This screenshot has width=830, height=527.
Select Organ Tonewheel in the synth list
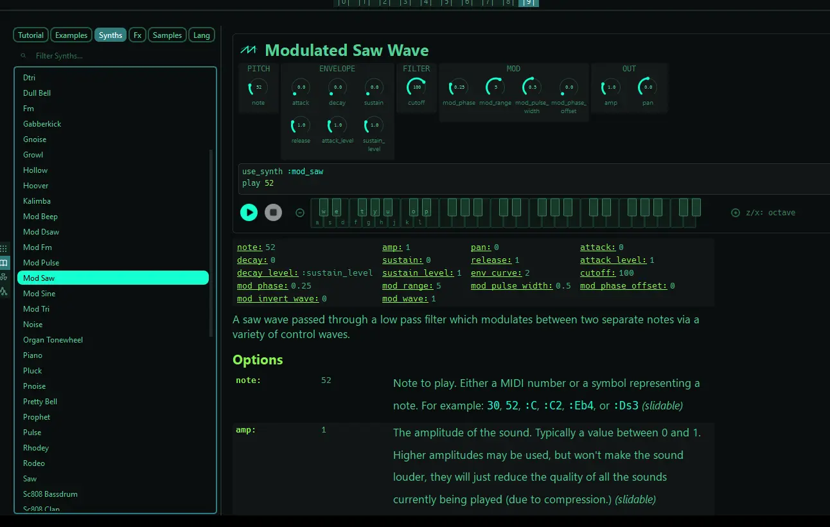(113, 340)
